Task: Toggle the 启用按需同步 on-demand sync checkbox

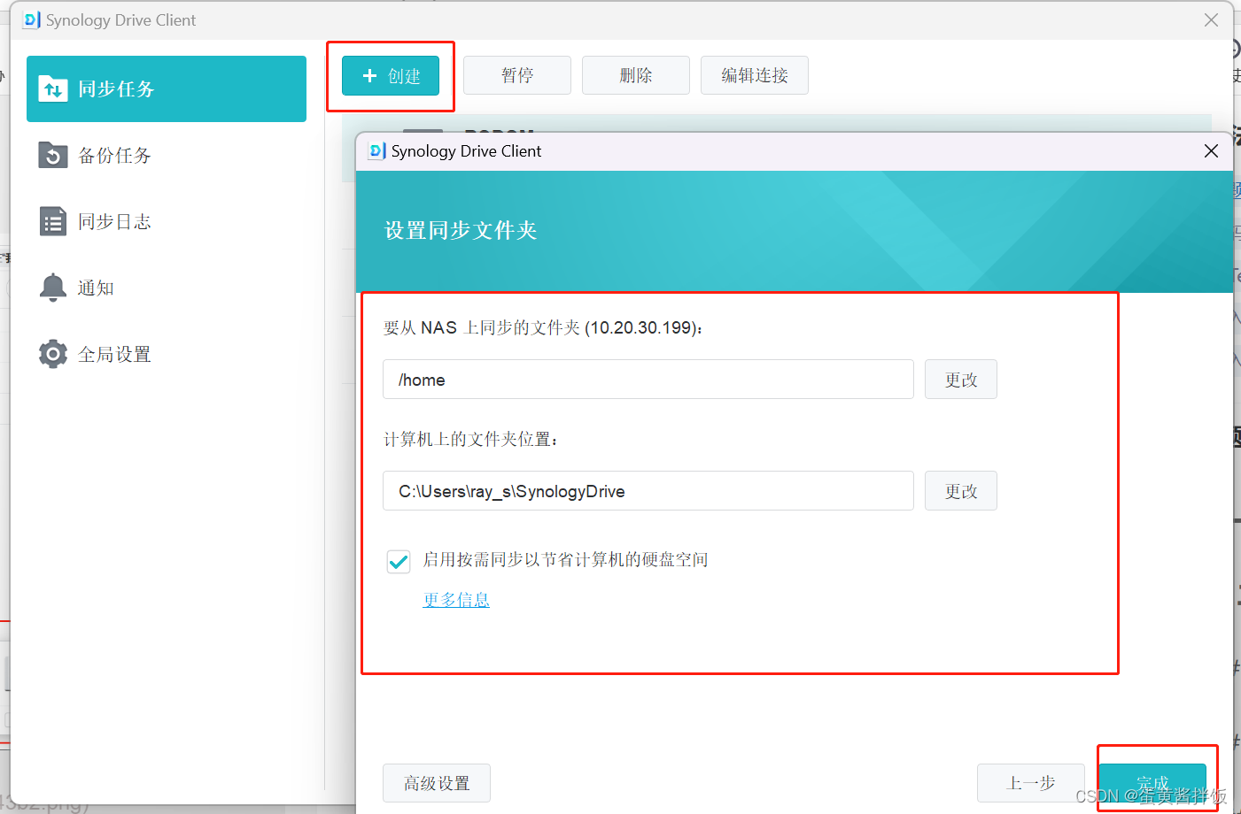Action: click(x=399, y=561)
